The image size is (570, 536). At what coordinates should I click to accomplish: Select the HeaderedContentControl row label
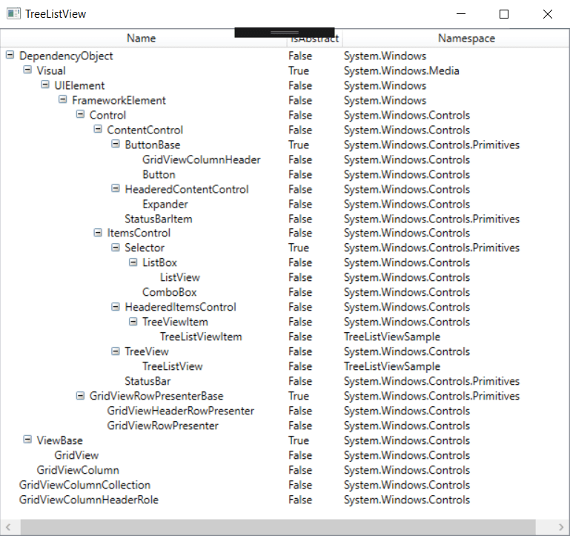click(187, 189)
